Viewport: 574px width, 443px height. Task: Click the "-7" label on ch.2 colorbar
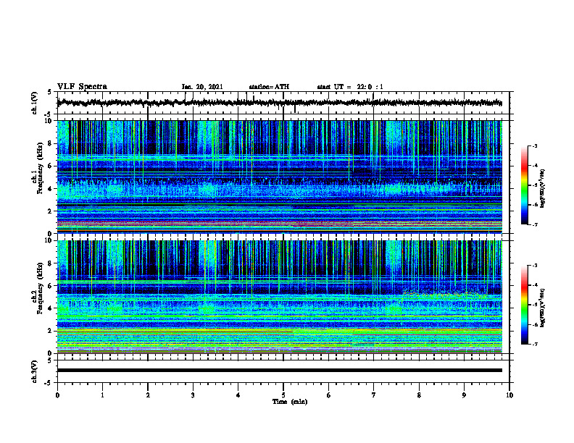535,345
